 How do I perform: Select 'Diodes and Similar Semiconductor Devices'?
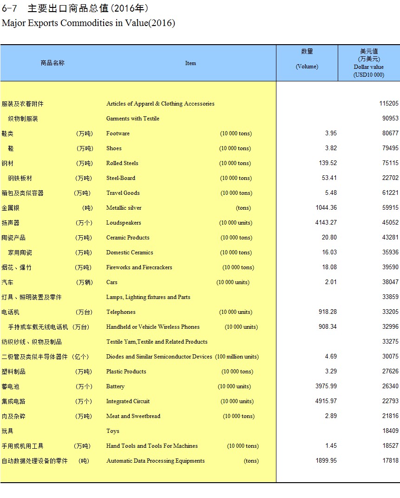click(159, 357)
